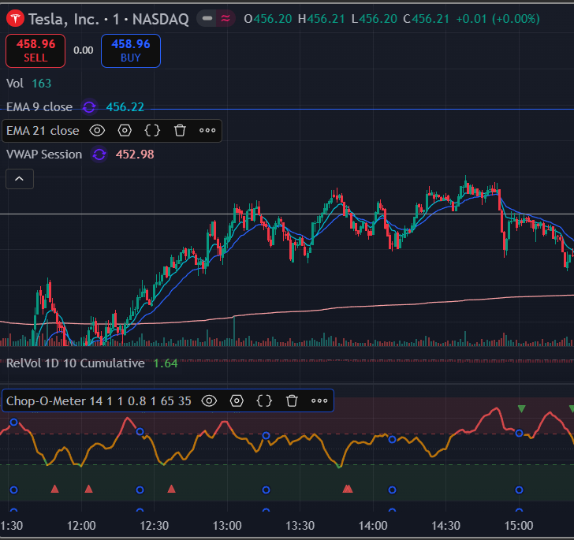Open Chop-O-Meter settings
This screenshot has height=540, width=574.
click(237, 401)
